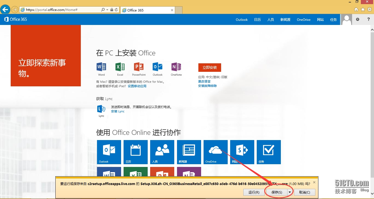Select OneDrive in the top navigation
The image size is (374, 199).
304,20
